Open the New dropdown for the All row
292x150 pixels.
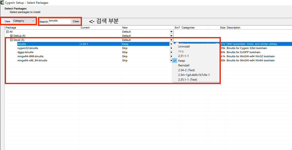click(x=171, y=32)
